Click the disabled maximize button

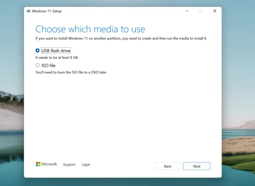(201, 11)
